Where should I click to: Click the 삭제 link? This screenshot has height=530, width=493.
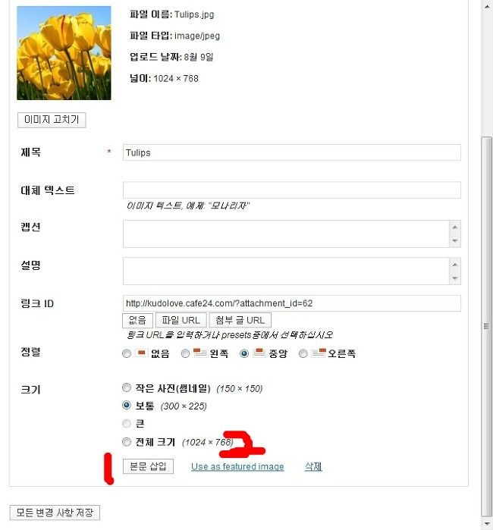(313, 467)
